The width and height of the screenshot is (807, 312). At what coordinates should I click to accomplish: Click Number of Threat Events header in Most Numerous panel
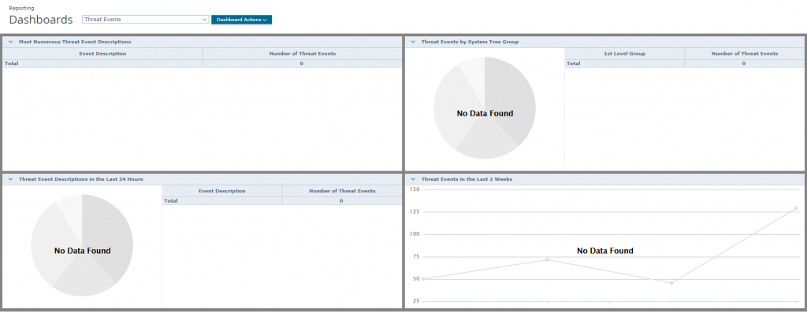(303, 53)
